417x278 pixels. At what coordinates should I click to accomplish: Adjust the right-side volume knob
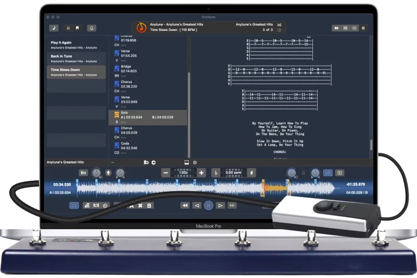click(292, 173)
